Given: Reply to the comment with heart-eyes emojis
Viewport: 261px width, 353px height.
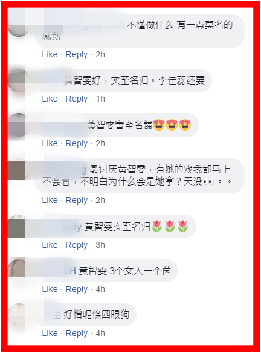Looking at the screenshot, I should [x=77, y=143].
